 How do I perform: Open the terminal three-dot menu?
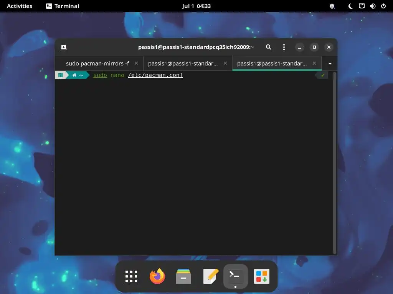pyautogui.click(x=284, y=47)
